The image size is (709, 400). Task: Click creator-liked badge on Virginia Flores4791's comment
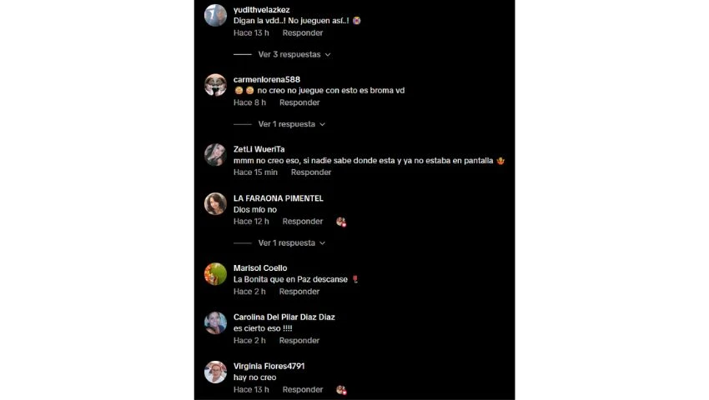coord(341,390)
